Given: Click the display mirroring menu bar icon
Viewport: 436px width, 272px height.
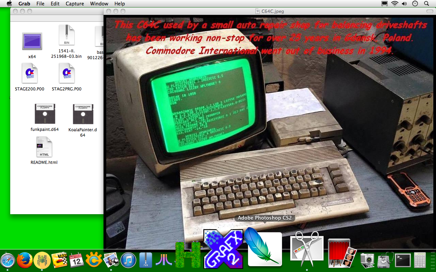Looking at the screenshot, I should [x=385, y=4].
